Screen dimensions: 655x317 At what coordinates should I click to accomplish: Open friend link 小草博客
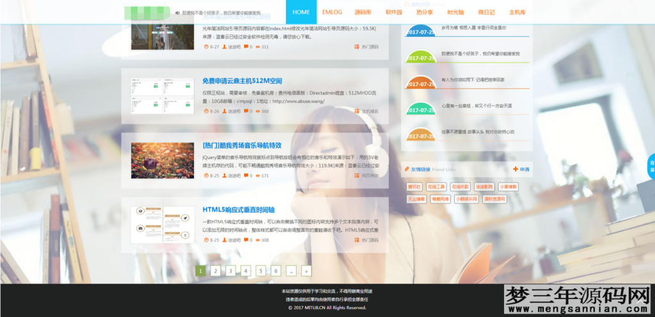[x=509, y=187]
